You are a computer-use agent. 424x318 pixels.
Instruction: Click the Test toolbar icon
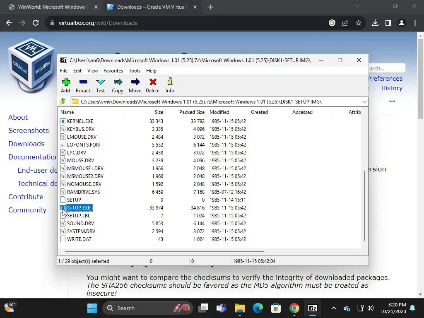pos(100,82)
